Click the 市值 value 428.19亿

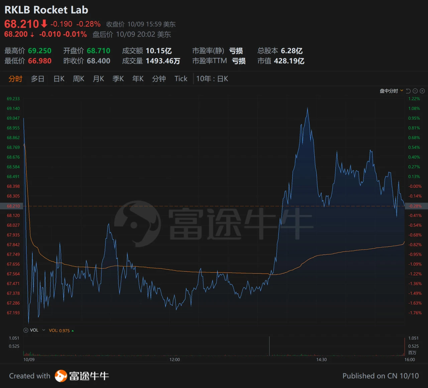[289, 61]
